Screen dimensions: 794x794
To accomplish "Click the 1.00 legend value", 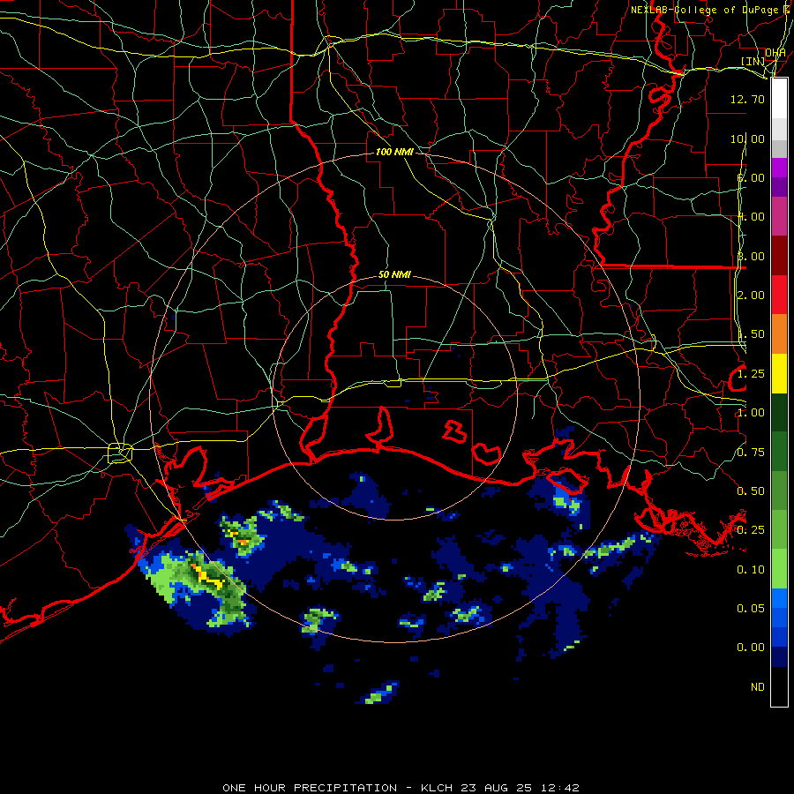I will coord(751,413).
